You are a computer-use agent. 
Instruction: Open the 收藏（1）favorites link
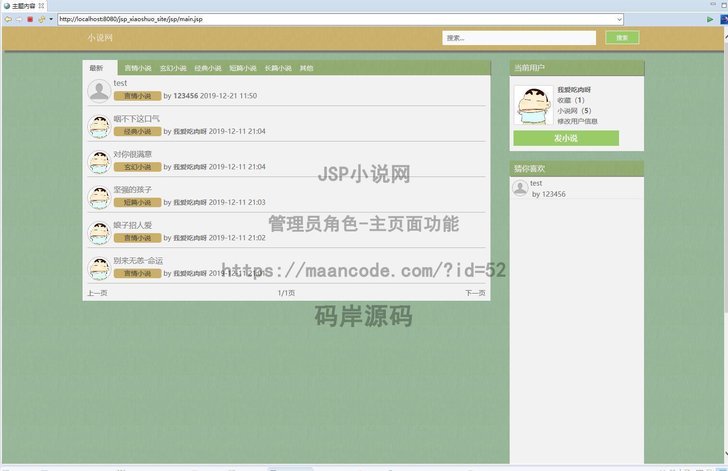pos(571,100)
